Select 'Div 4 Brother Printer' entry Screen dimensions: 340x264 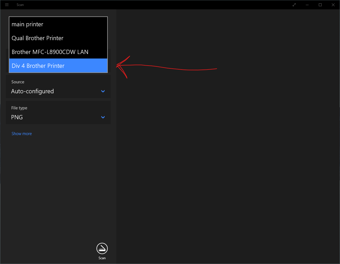coord(58,66)
